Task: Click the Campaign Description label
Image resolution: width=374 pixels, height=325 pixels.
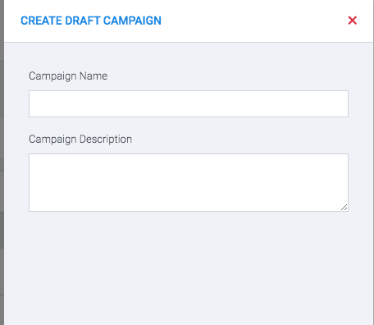Action: click(80, 140)
